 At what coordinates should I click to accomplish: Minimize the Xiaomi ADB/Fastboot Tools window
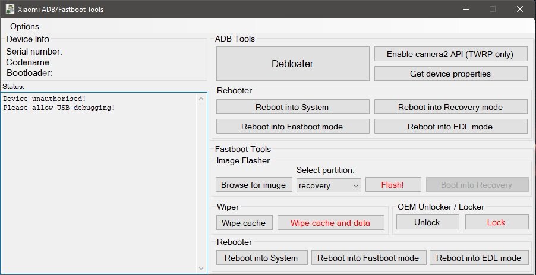coord(465,10)
